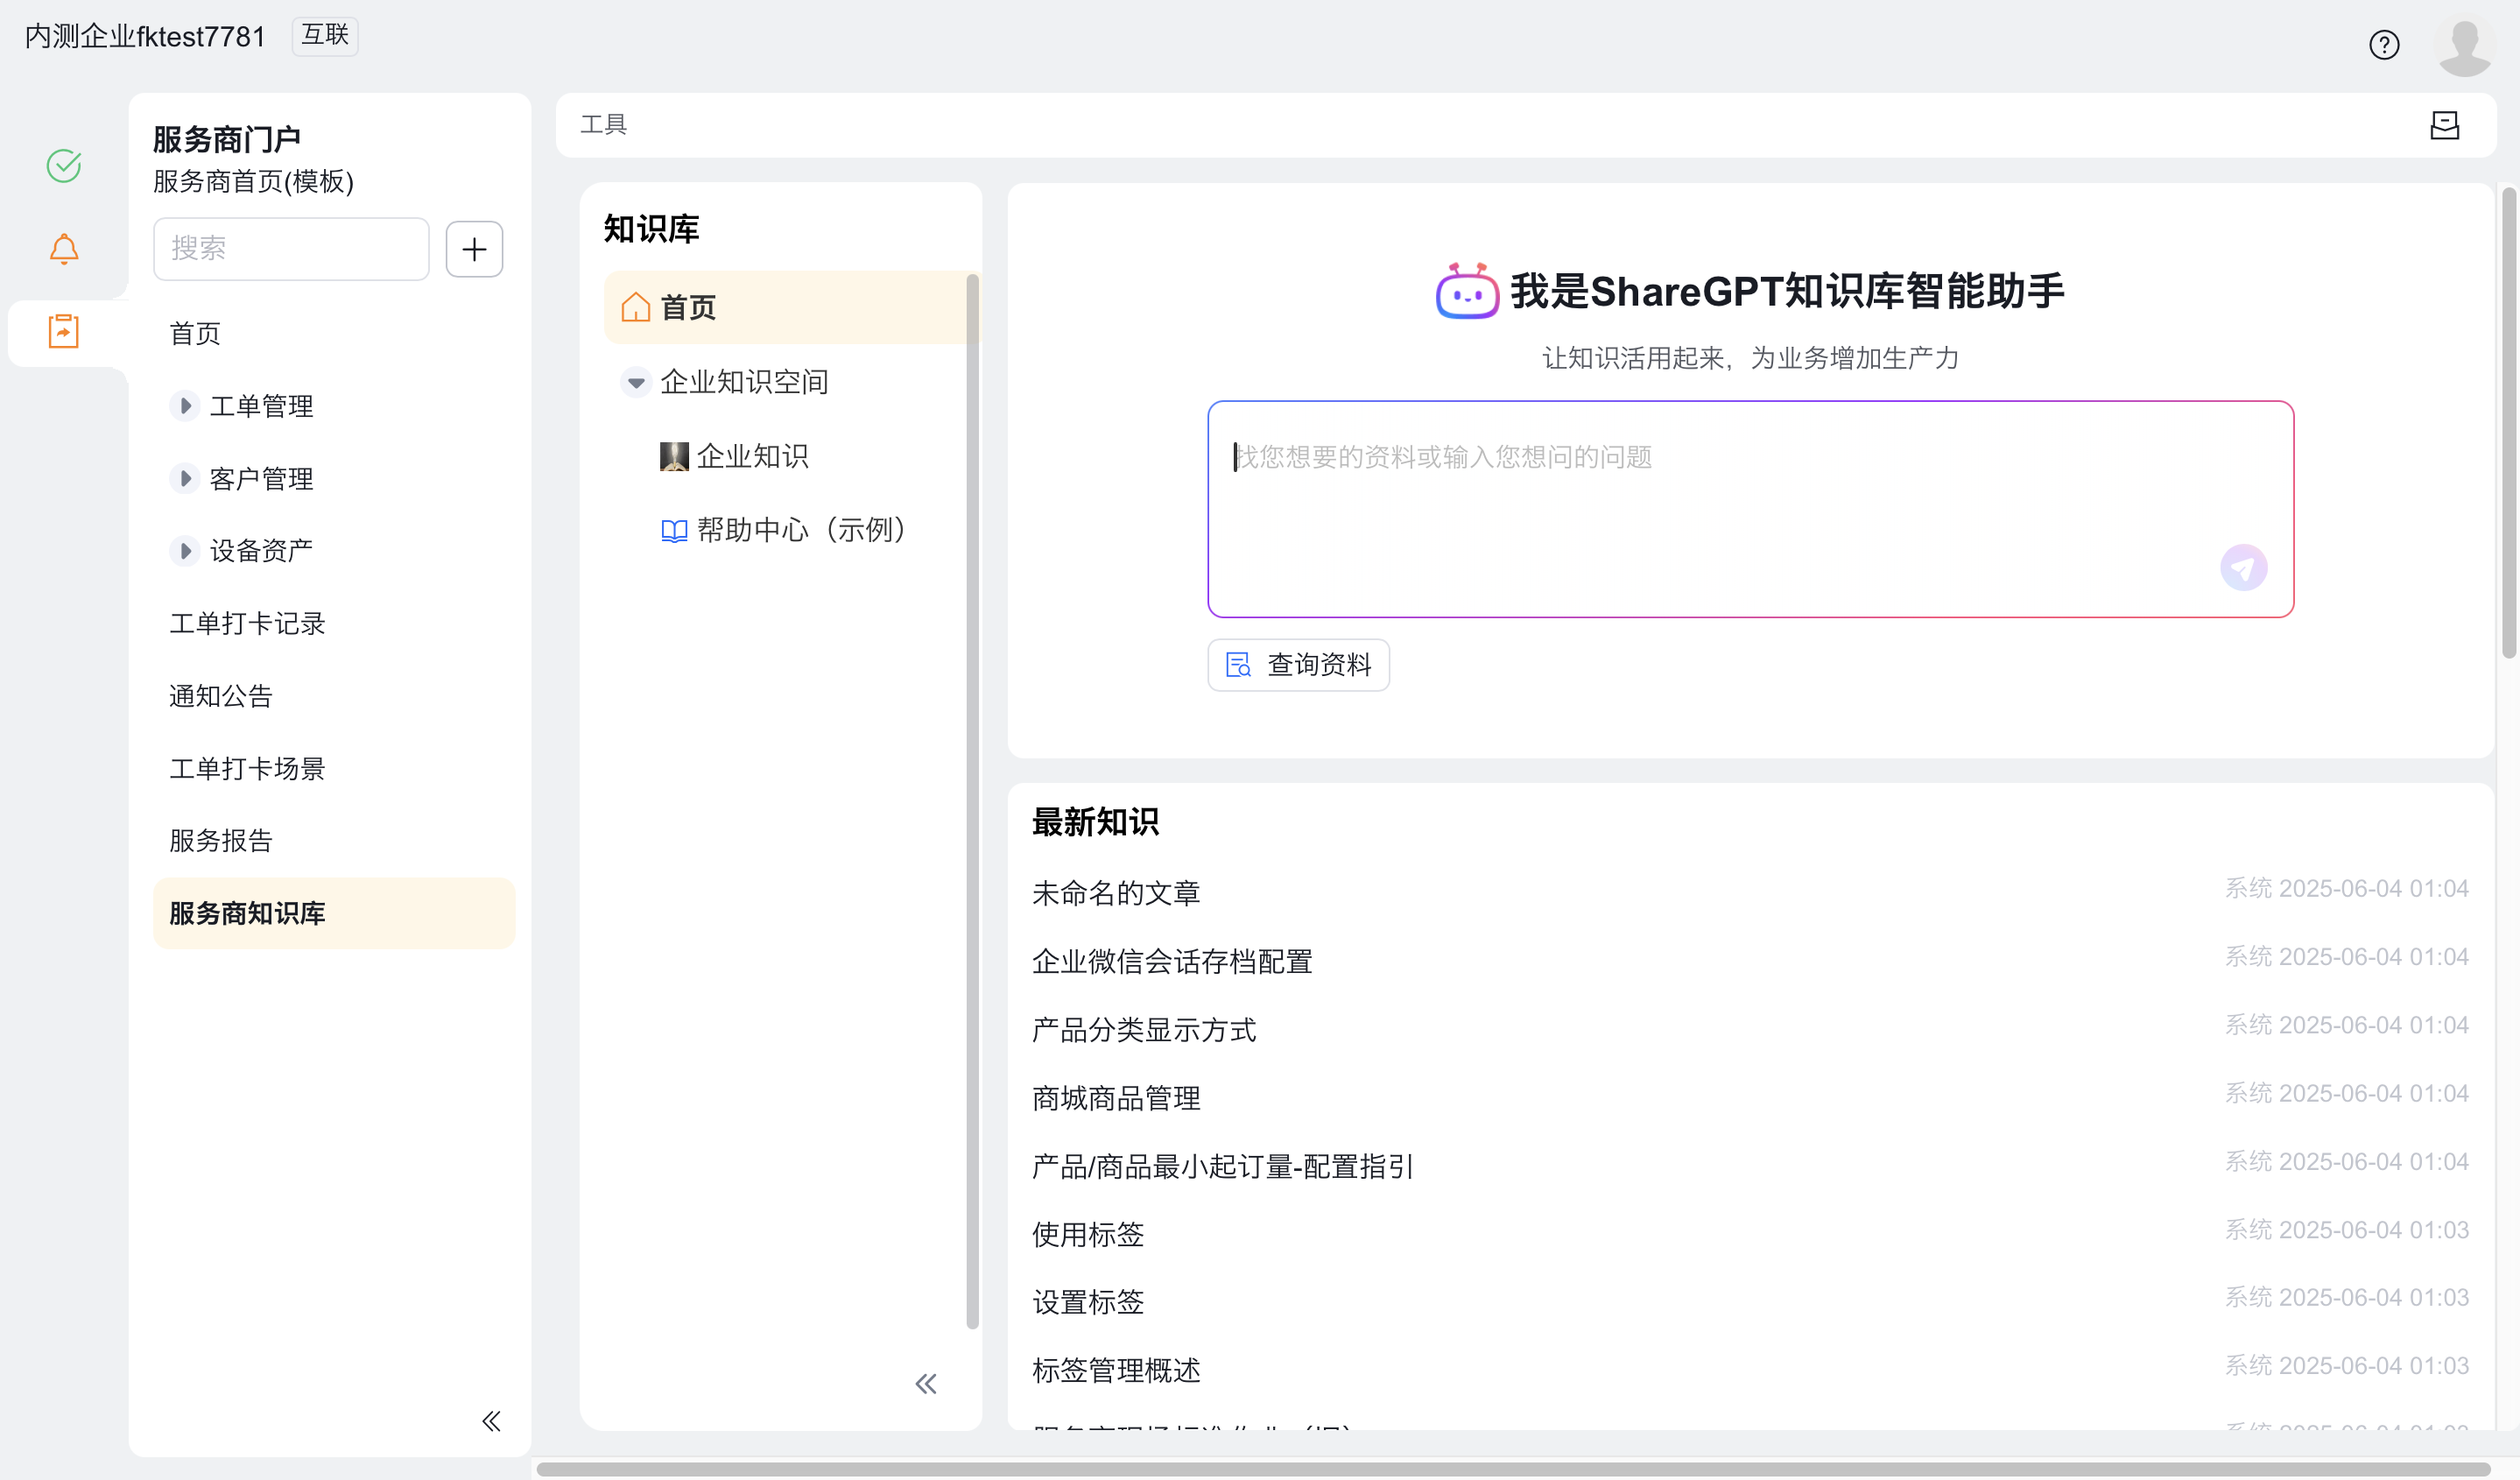Collapse the 企业知识空间 section

(x=636, y=382)
